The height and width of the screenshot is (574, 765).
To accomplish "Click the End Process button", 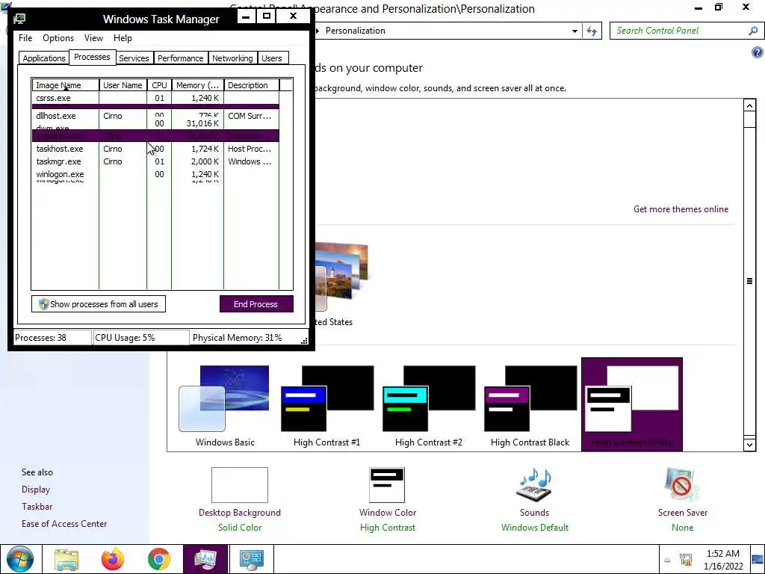I will tap(256, 304).
